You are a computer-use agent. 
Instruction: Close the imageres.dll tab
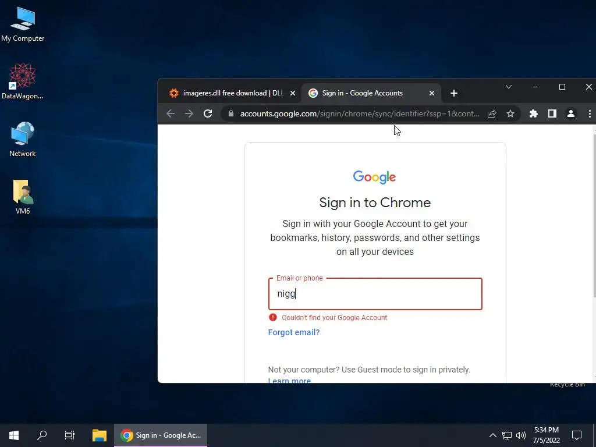coord(293,93)
